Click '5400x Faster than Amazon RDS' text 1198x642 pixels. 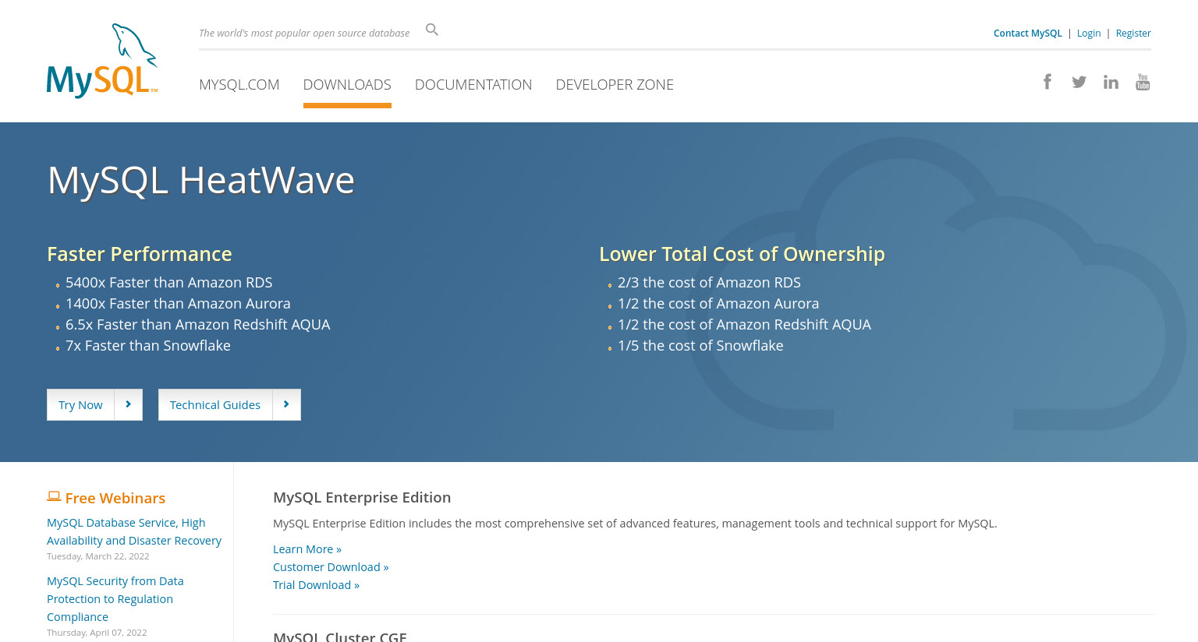click(169, 282)
